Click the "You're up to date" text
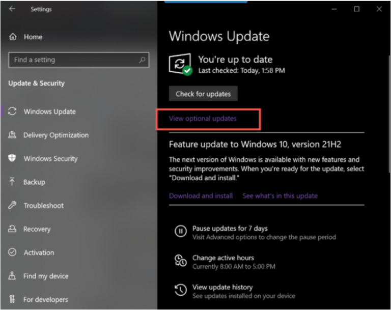 coord(235,60)
